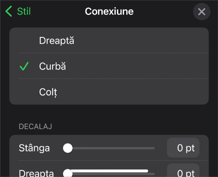Click empty space right of Colț row
Image resolution: width=218 pixels, height=177 pixels.
coord(145,92)
